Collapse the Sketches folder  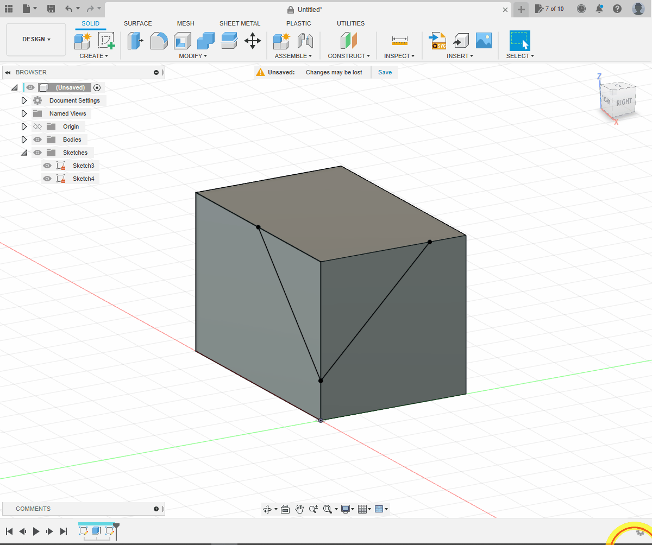tap(24, 153)
